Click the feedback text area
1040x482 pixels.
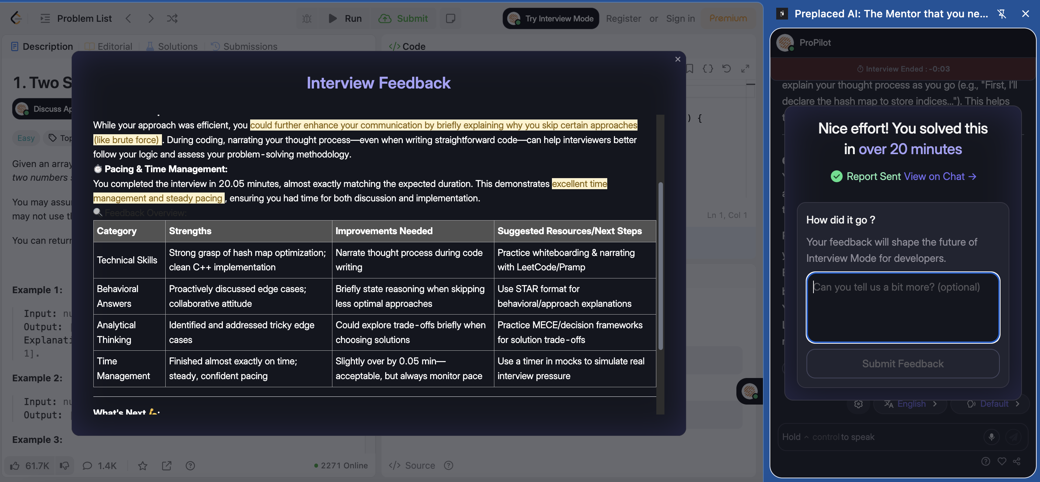(903, 307)
